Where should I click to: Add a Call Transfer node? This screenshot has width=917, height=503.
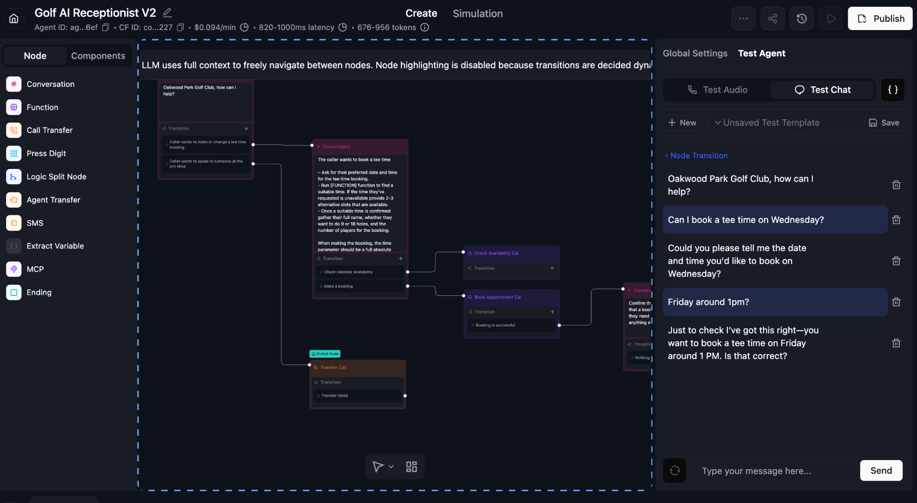[x=49, y=130]
